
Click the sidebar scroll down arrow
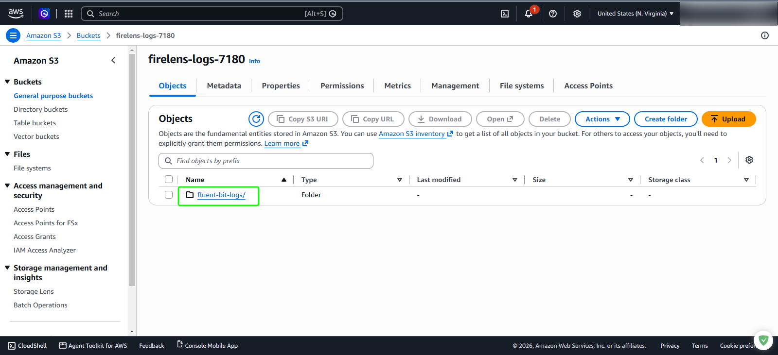[132, 332]
